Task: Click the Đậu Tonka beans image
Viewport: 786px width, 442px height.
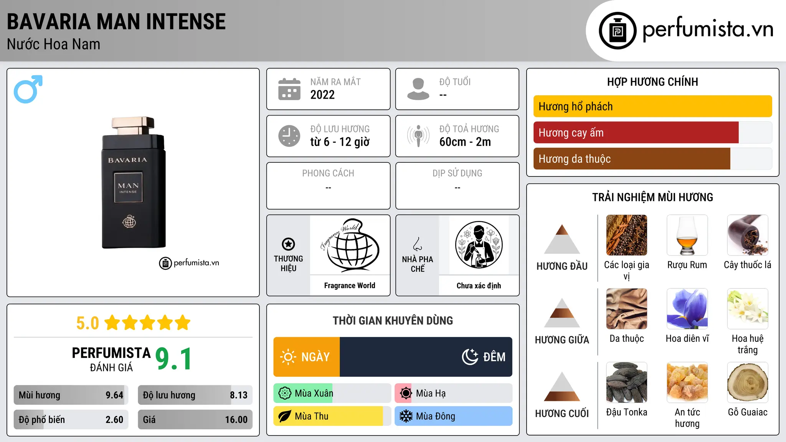Action: click(x=627, y=383)
